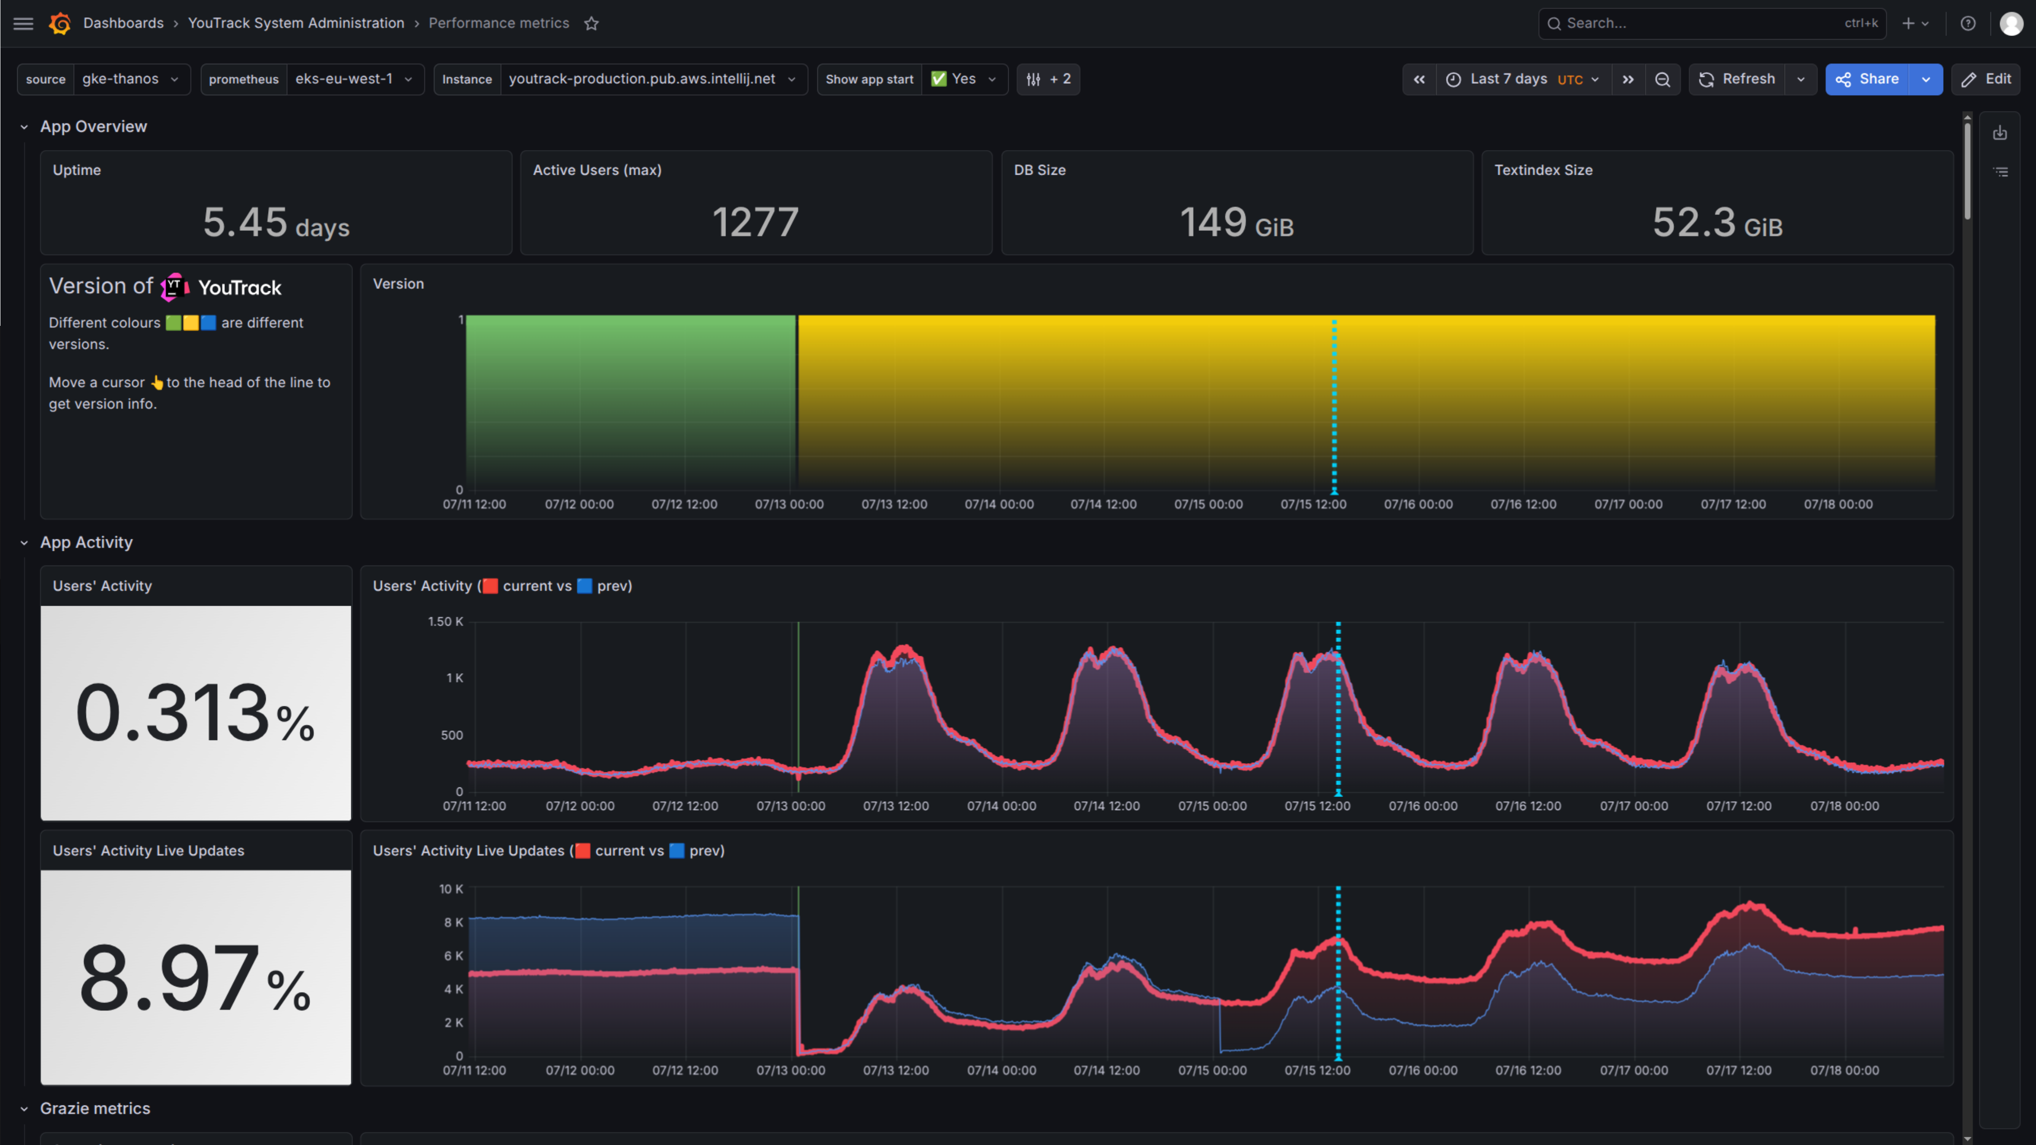The height and width of the screenshot is (1145, 2036).
Task: Click the 149 GiB DB size value
Action: click(1237, 222)
